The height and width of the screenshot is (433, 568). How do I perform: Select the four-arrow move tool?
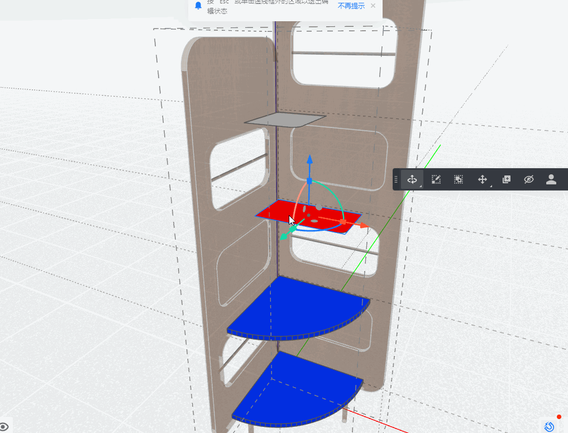(x=483, y=179)
